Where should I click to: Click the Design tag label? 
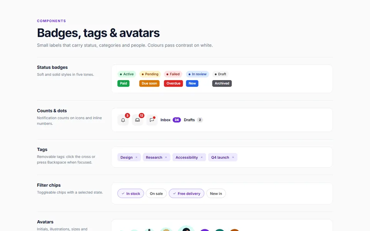[x=126, y=157]
